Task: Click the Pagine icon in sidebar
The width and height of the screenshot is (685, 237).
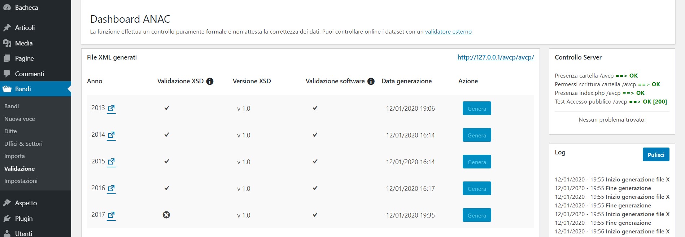Action: [7, 58]
